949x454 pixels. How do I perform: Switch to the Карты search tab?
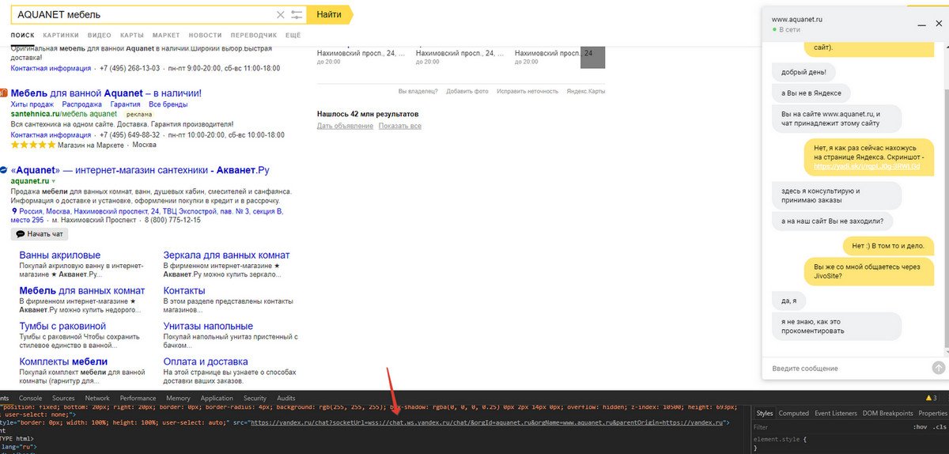pyautogui.click(x=131, y=36)
